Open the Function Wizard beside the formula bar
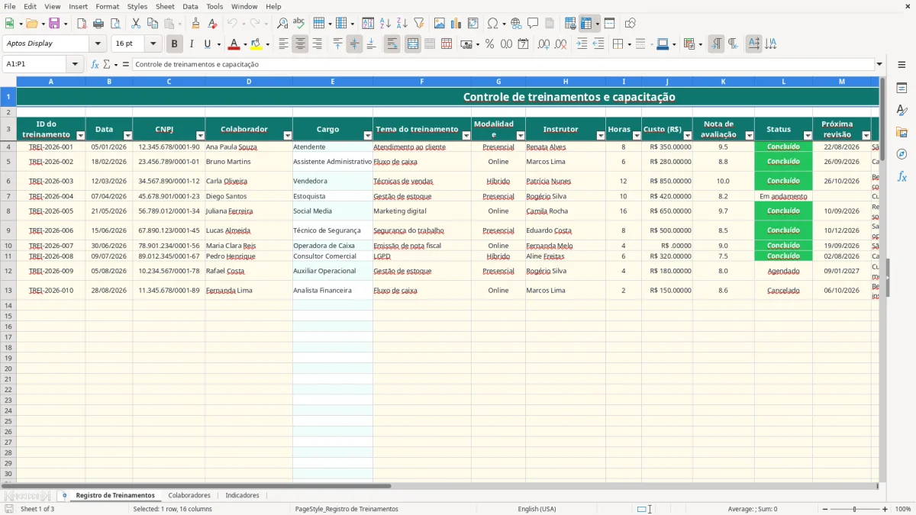This screenshot has height=515, width=916. point(95,65)
